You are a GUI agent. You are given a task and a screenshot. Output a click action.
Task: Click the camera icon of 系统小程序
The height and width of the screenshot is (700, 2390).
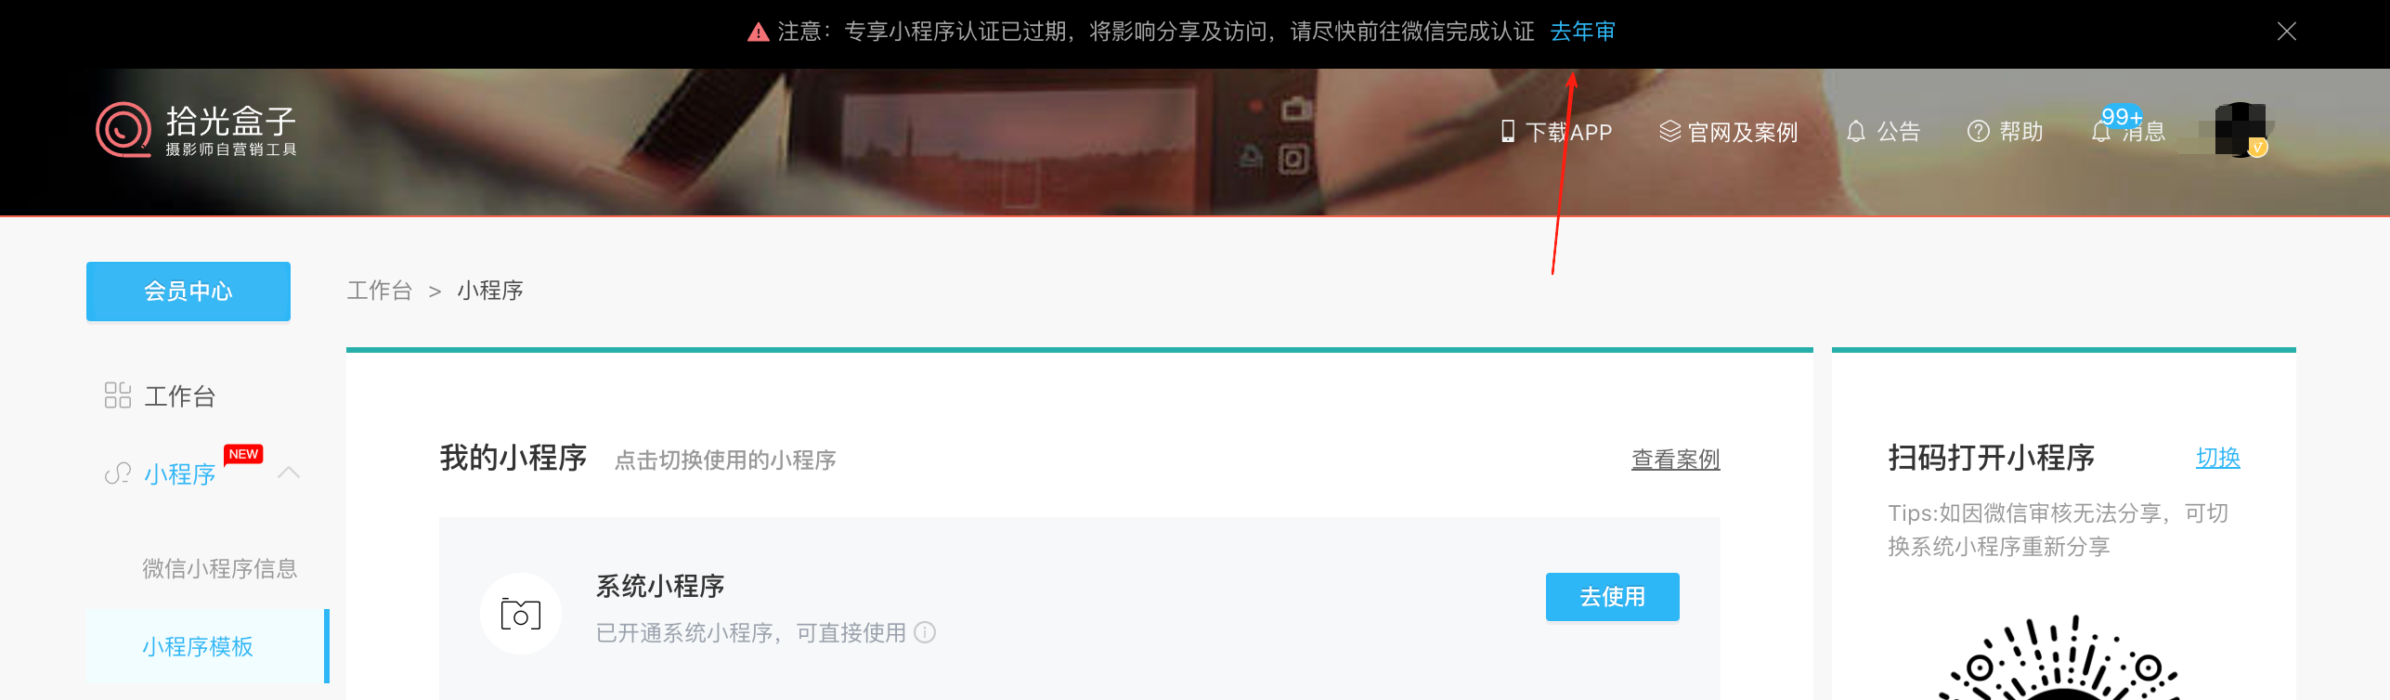click(x=521, y=613)
